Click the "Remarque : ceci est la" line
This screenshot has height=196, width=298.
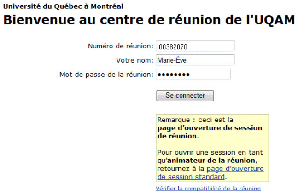point(196,120)
